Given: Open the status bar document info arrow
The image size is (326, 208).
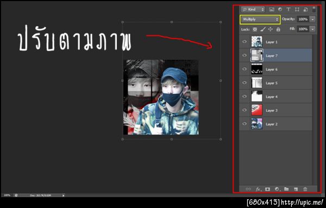Looking at the screenshot, I should pos(64,196).
